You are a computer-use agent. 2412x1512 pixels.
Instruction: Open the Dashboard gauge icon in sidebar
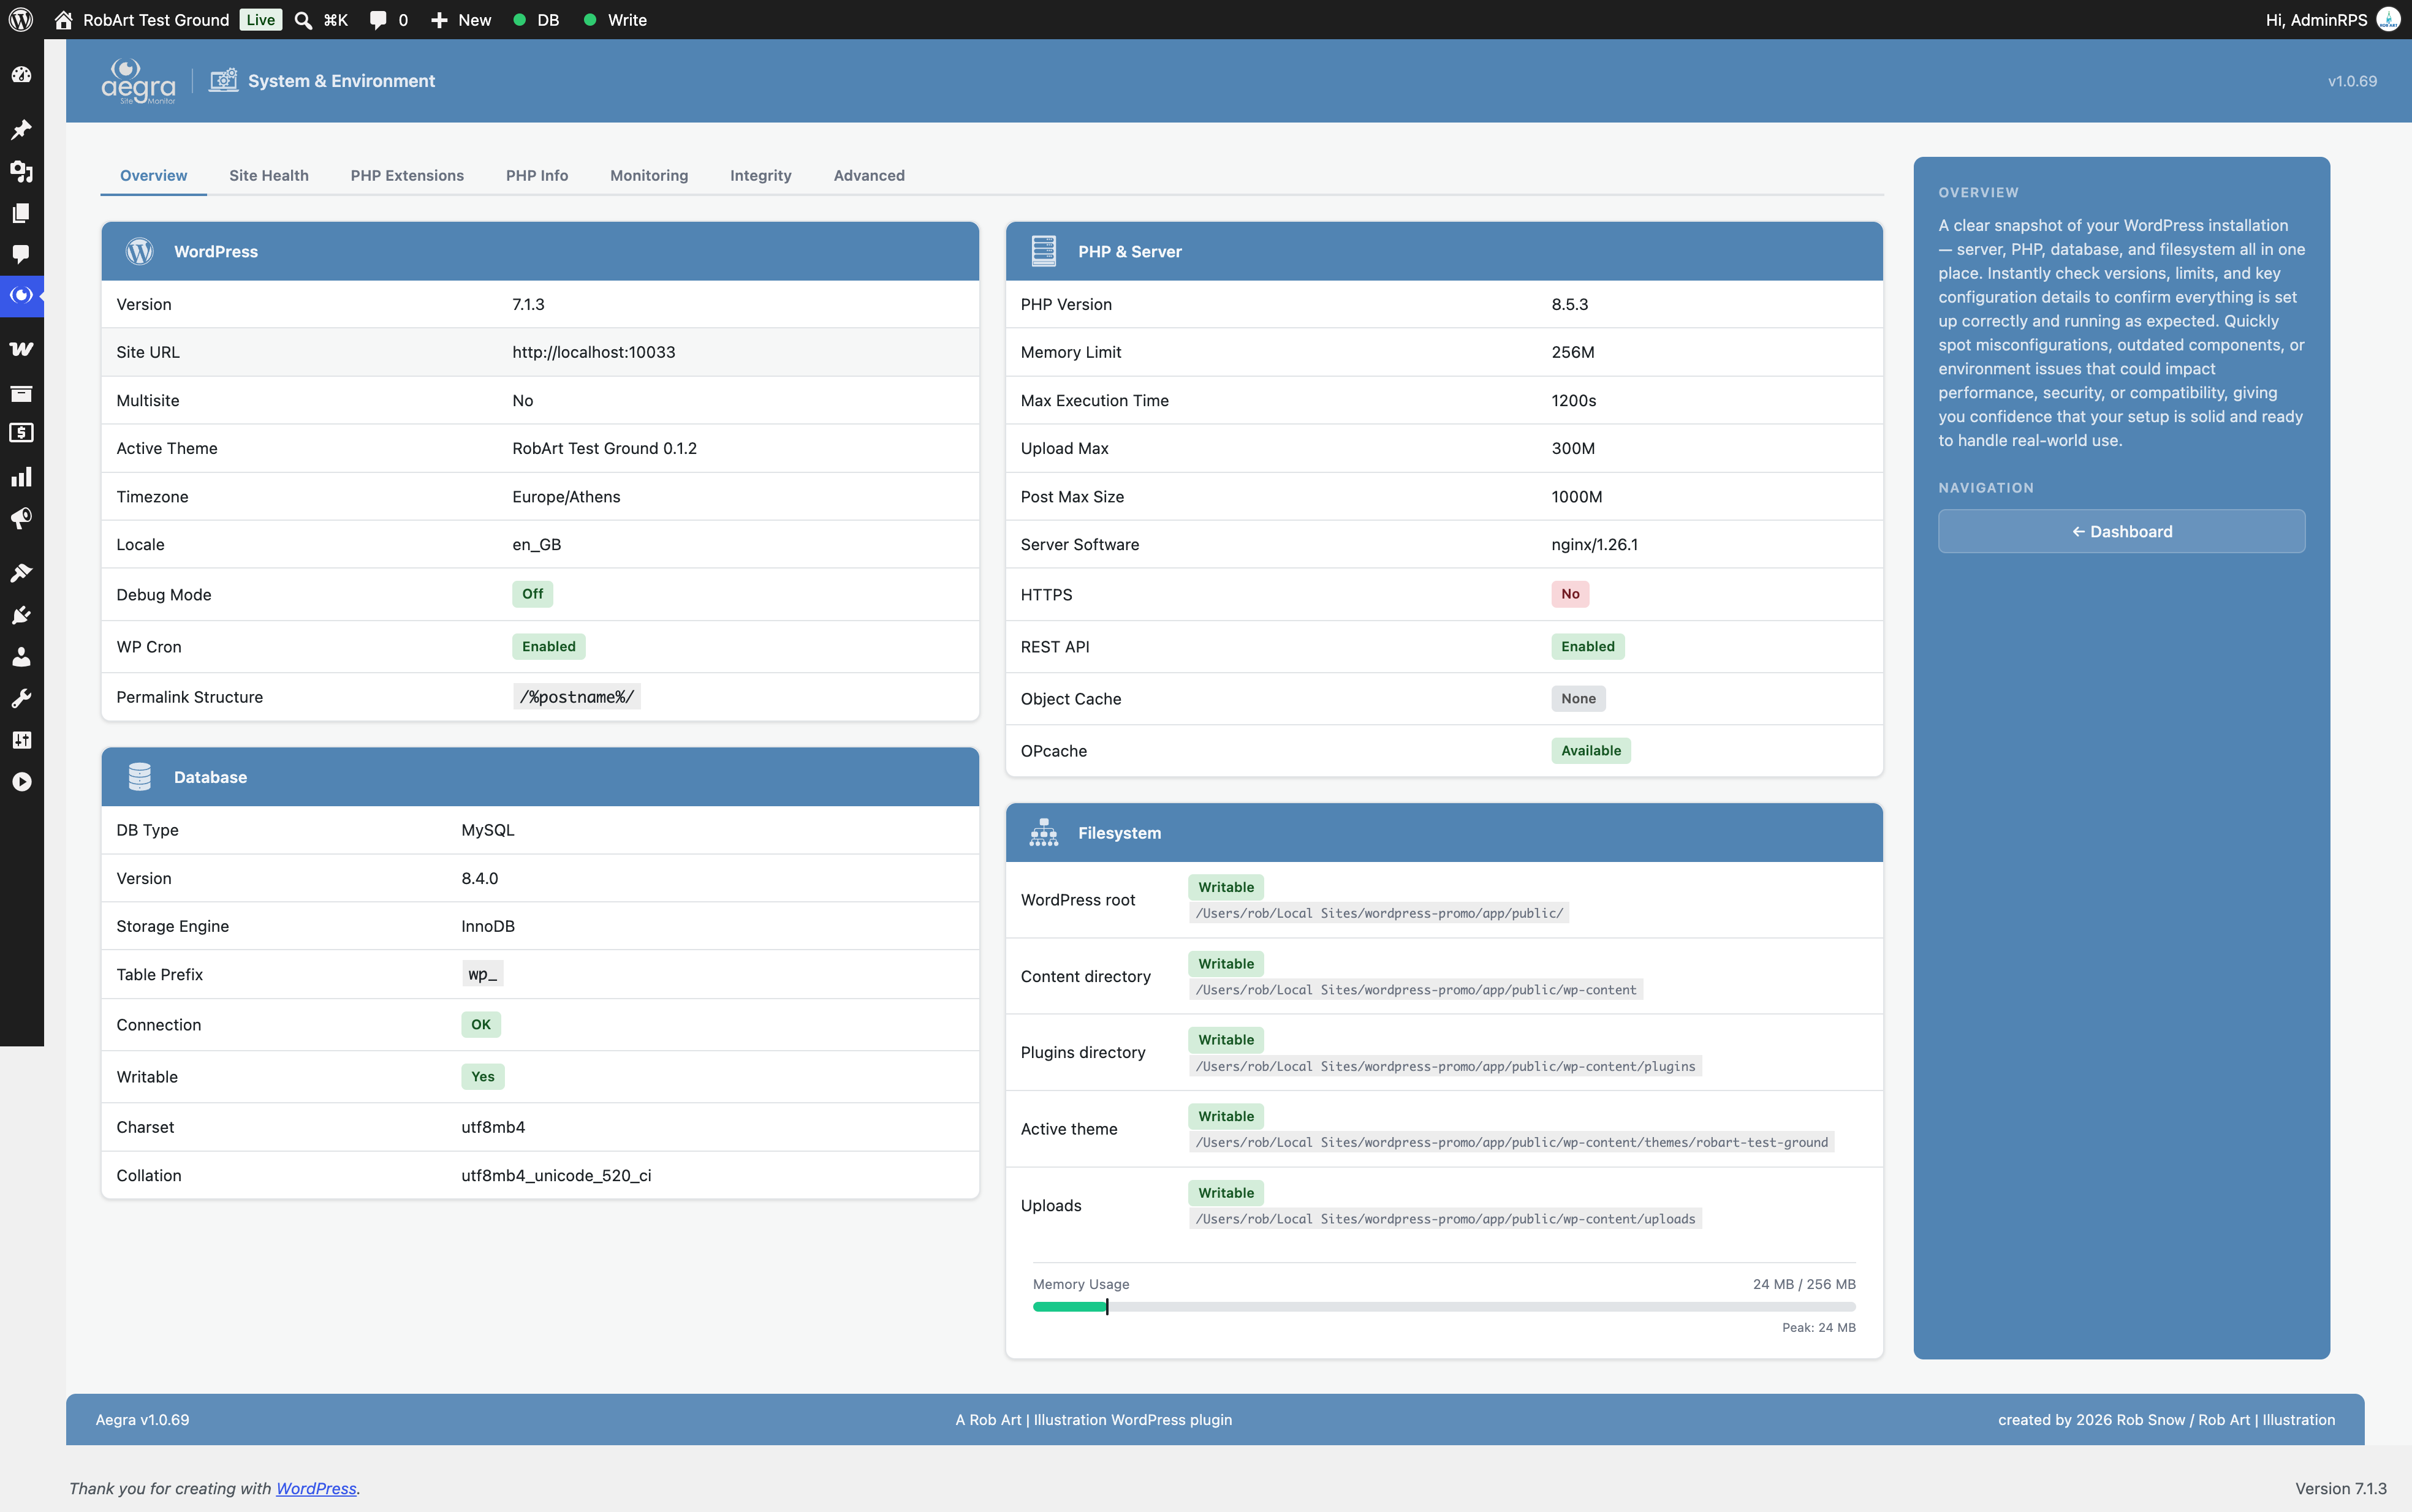tap(21, 75)
